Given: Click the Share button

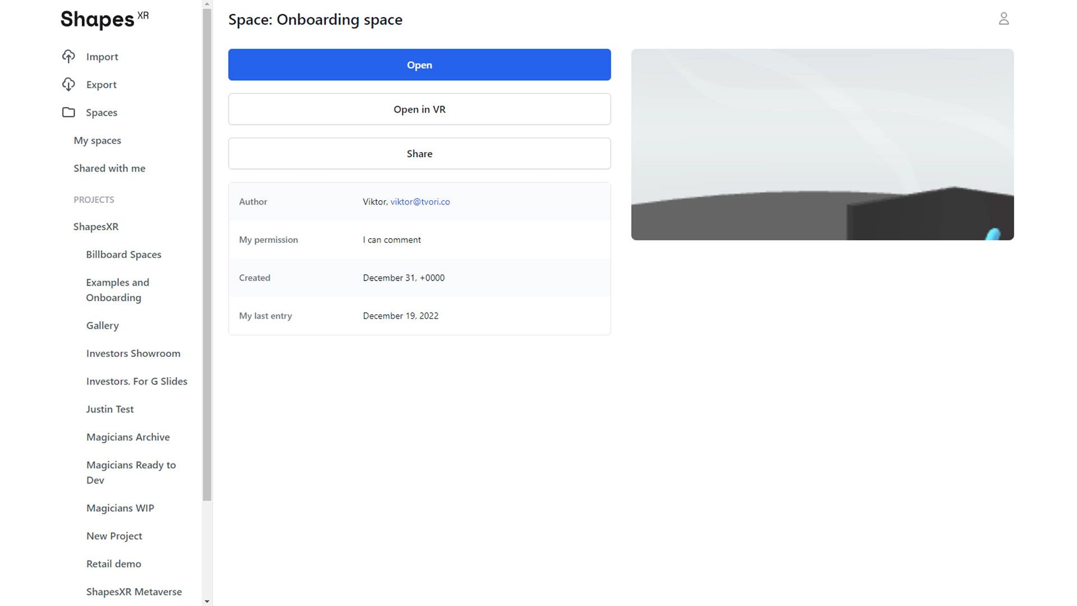Looking at the screenshot, I should 420,153.
